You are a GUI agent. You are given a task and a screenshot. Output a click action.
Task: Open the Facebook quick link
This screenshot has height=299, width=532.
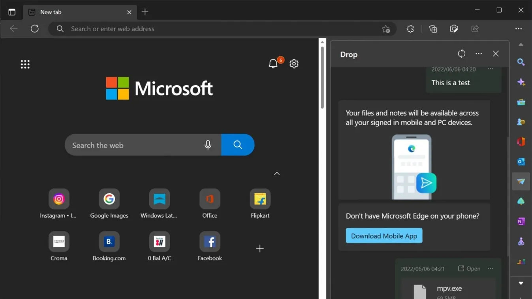click(x=210, y=247)
